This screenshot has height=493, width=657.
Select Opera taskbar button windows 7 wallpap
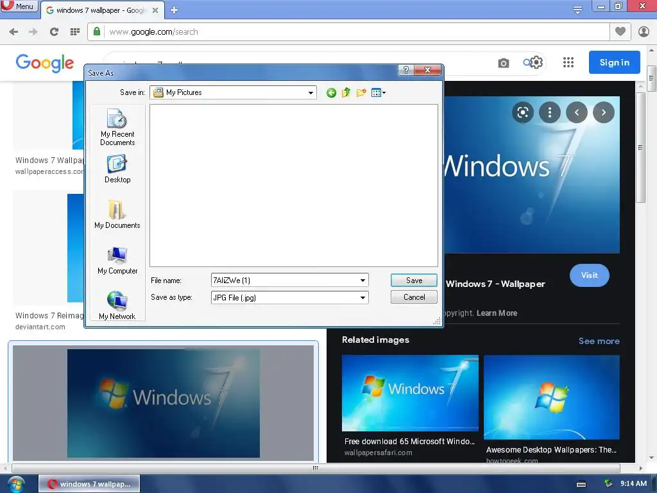[x=89, y=484]
